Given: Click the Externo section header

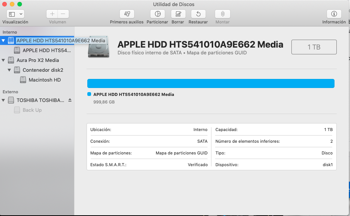Looking at the screenshot, I should coord(10,92).
